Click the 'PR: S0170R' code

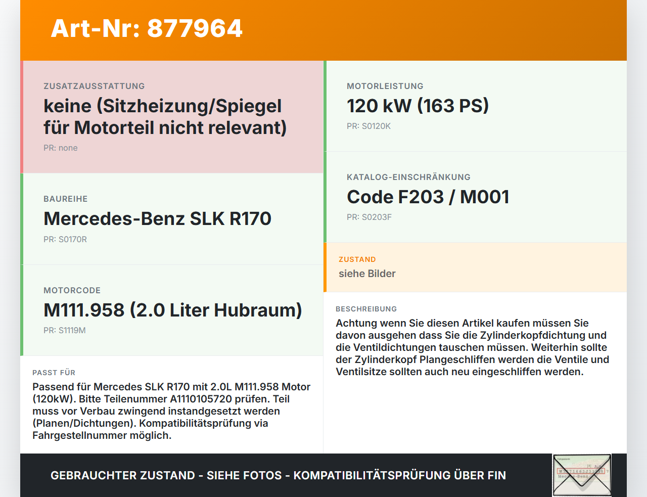65,240
